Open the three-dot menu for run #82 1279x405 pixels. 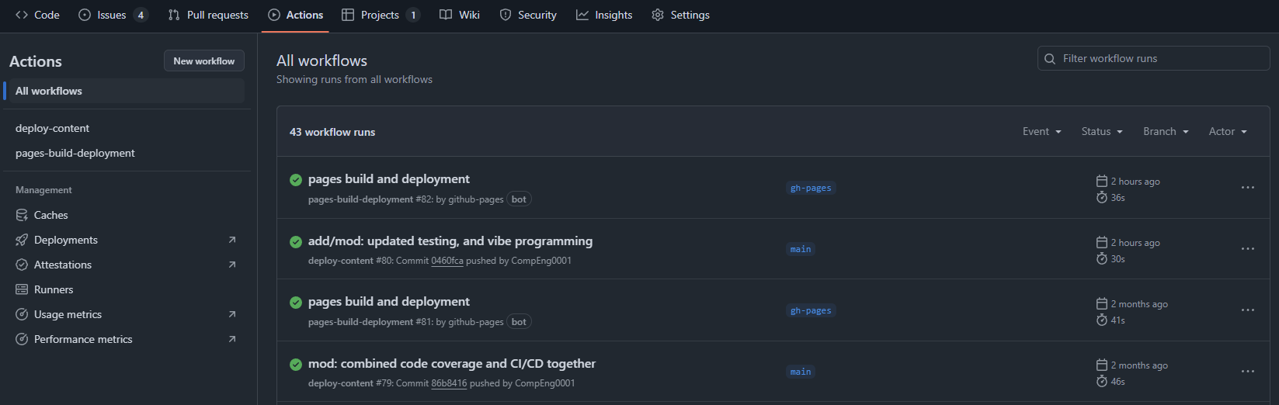(1247, 188)
